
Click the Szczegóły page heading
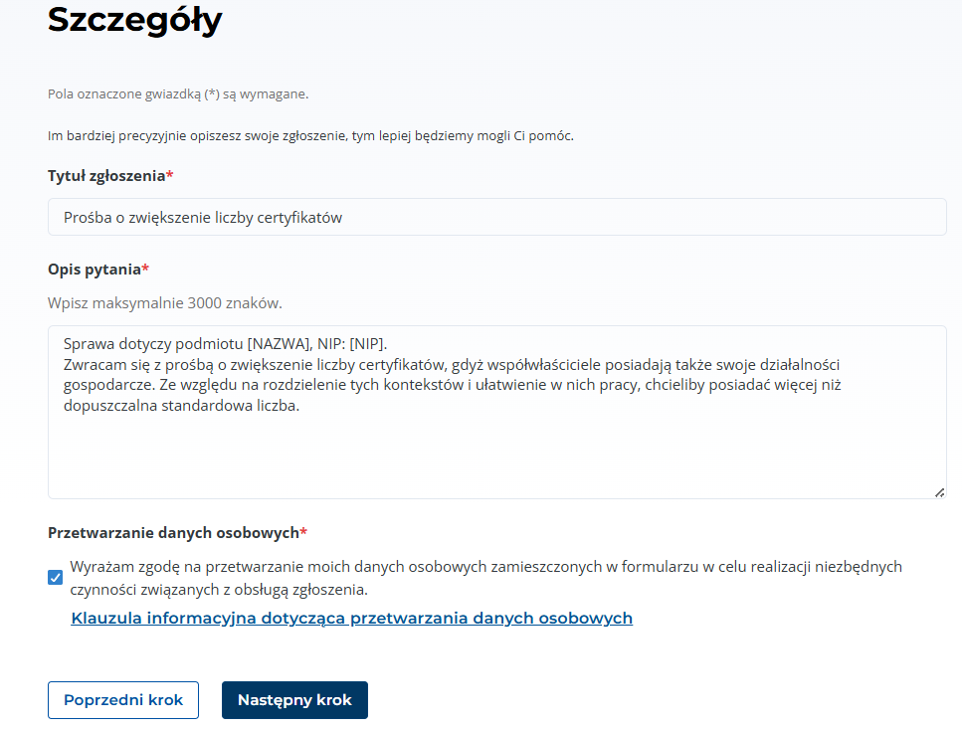click(x=135, y=20)
